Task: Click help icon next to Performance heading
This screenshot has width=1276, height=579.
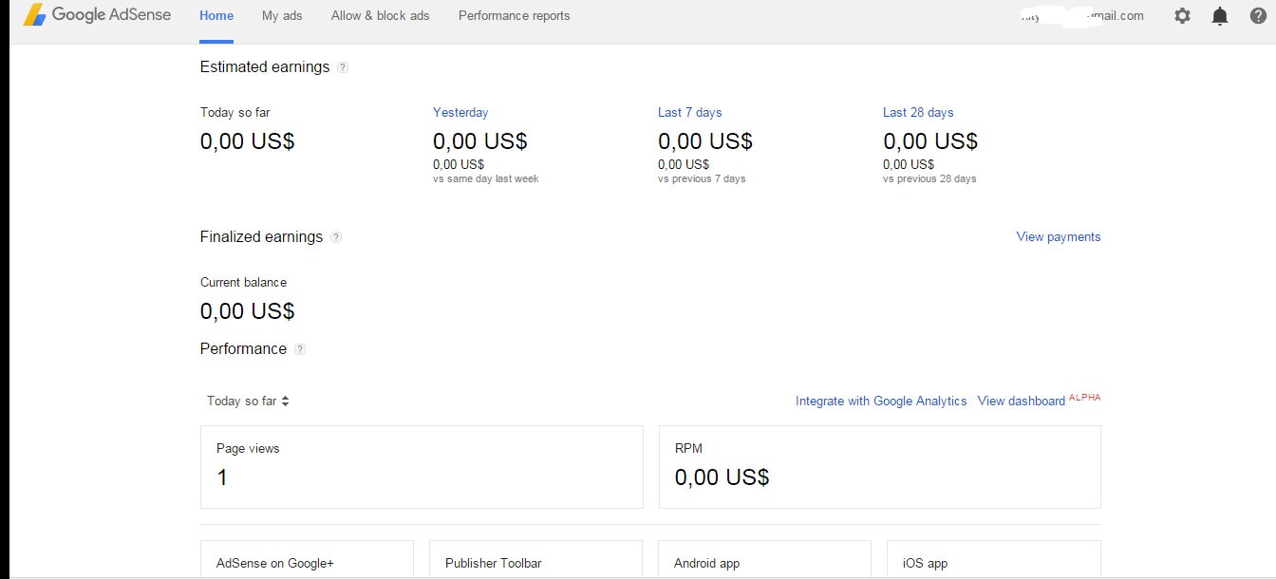Action: pyautogui.click(x=300, y=349)
